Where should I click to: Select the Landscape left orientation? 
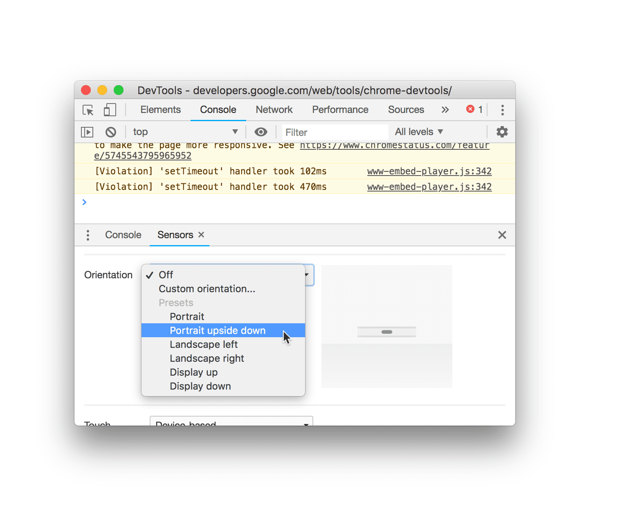(x=204, y=344)
